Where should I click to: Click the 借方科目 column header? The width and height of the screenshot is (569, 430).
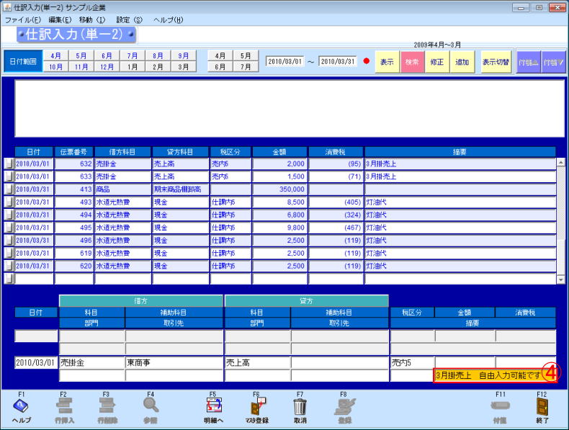tap(122, 152)
